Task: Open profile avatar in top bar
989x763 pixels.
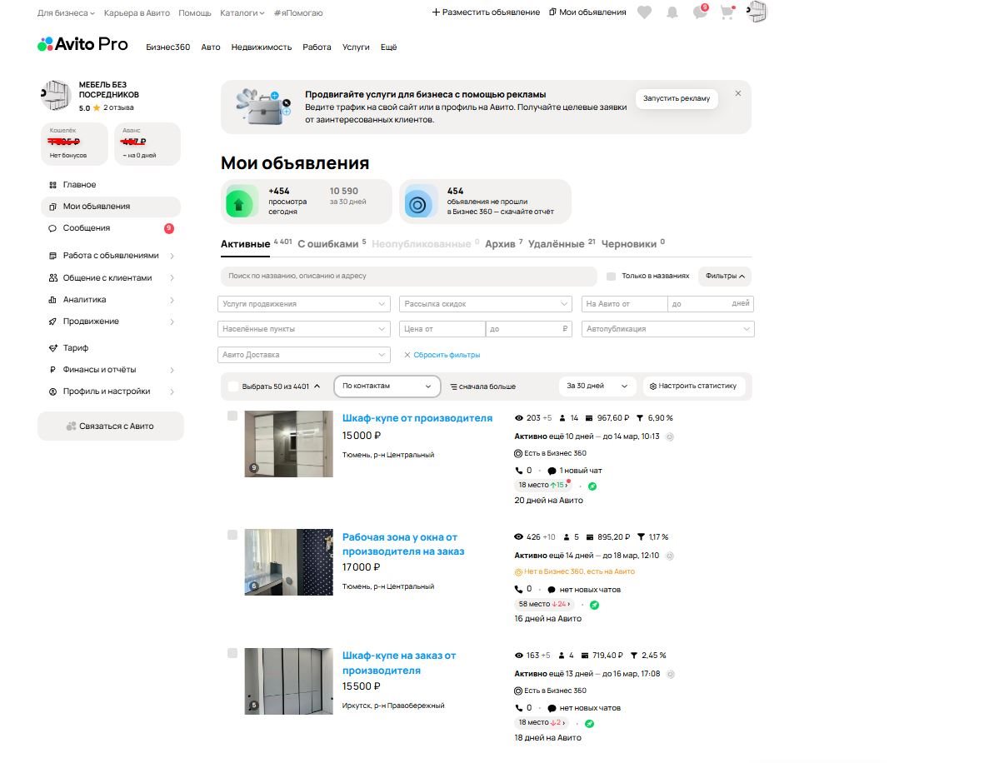Action: click(x=757, y=12)
